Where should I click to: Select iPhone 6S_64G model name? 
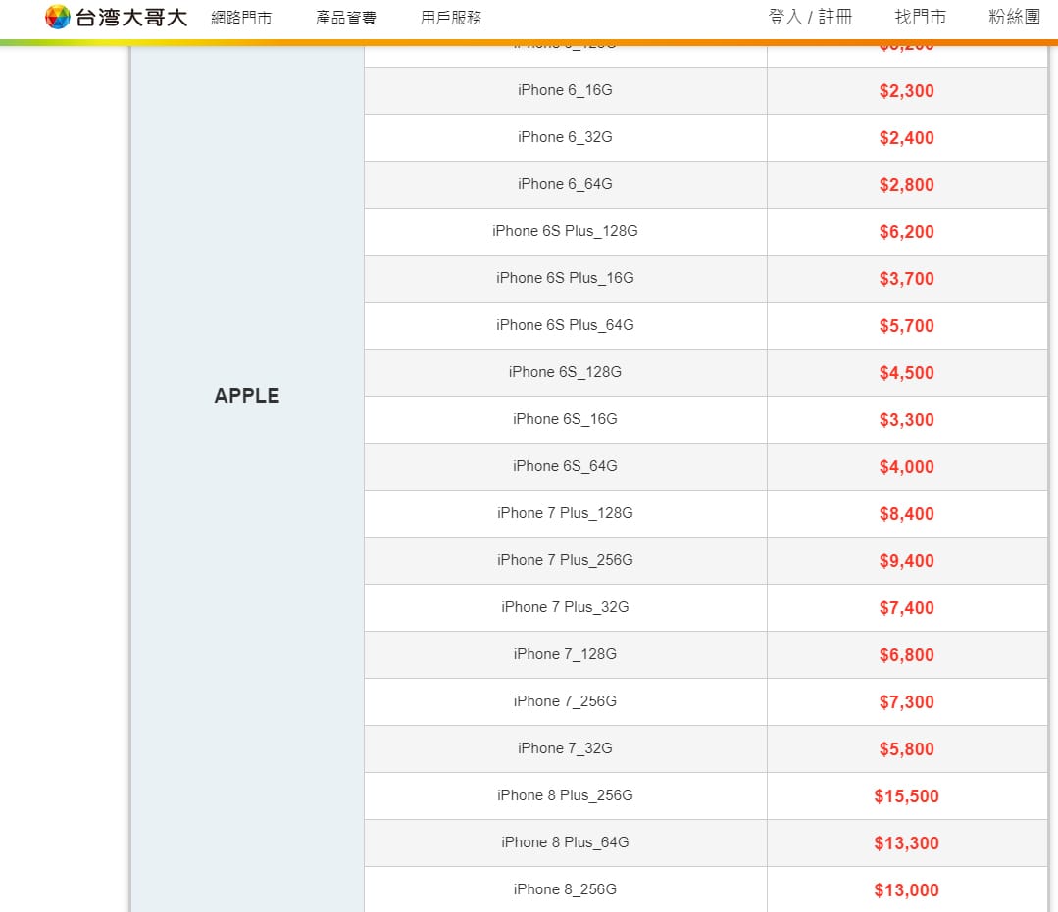(x=565, y=466)
